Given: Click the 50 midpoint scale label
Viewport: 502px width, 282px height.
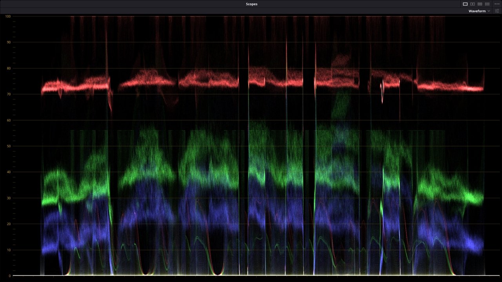Looking at the screenshot, I should click(8, 146).
